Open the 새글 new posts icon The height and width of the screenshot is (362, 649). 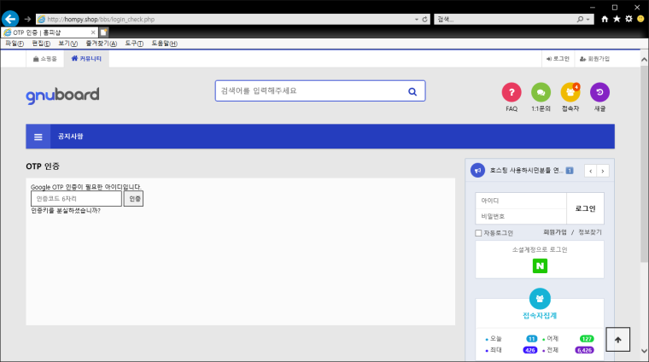pos(599,92)
